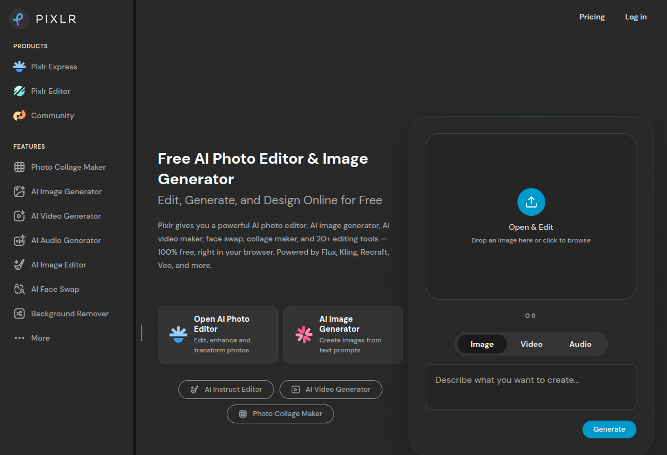Open AI Image Generator from sidebar
The height and width of the screenshot is (455, 667).
pos(66,191)
